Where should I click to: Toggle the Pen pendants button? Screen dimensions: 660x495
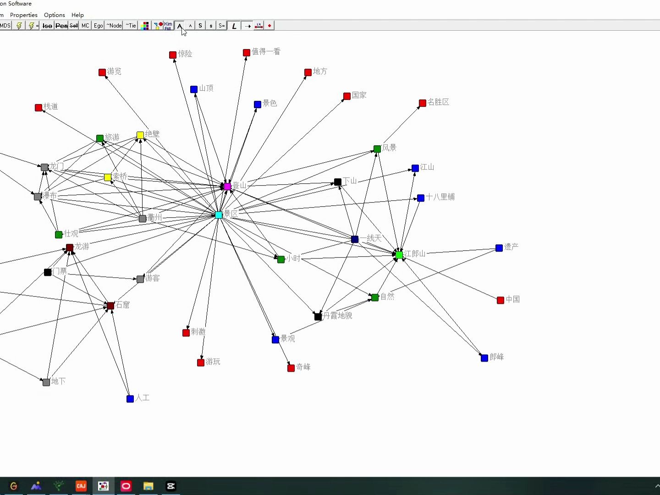[61, 26]
